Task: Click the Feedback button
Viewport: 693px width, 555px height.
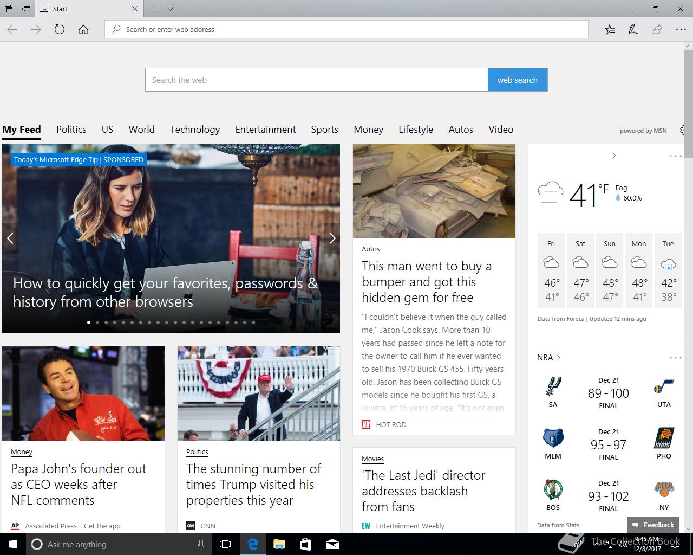Action: point(653,525)
